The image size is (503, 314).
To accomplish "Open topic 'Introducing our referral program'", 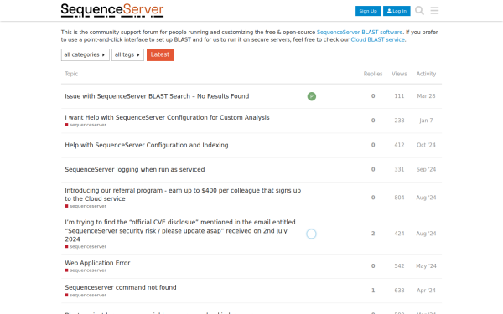I will 183,194.
